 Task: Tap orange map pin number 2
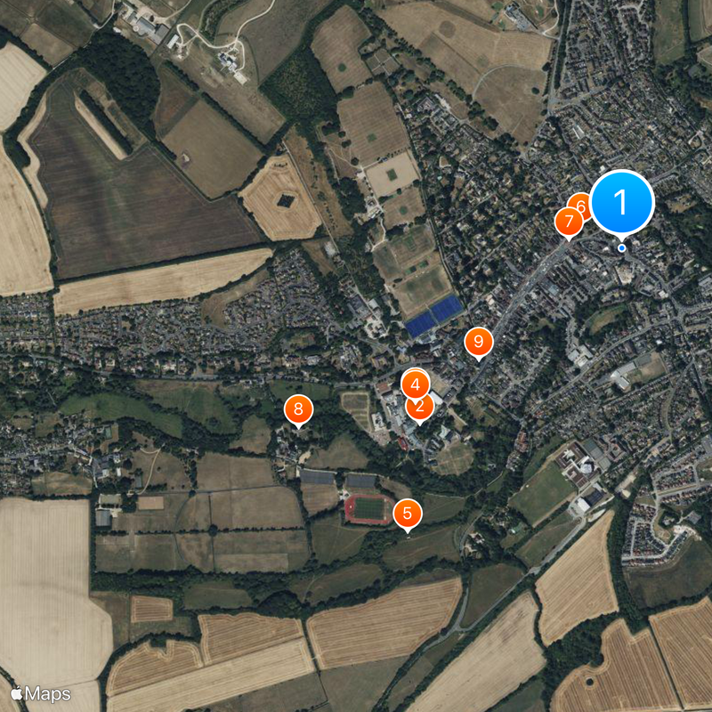click(419, 408)
